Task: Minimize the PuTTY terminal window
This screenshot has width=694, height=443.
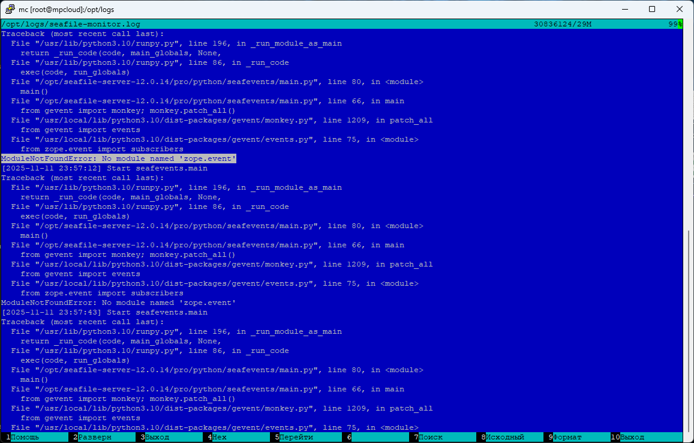Action: pyautogui.click(x=624, y=10)
